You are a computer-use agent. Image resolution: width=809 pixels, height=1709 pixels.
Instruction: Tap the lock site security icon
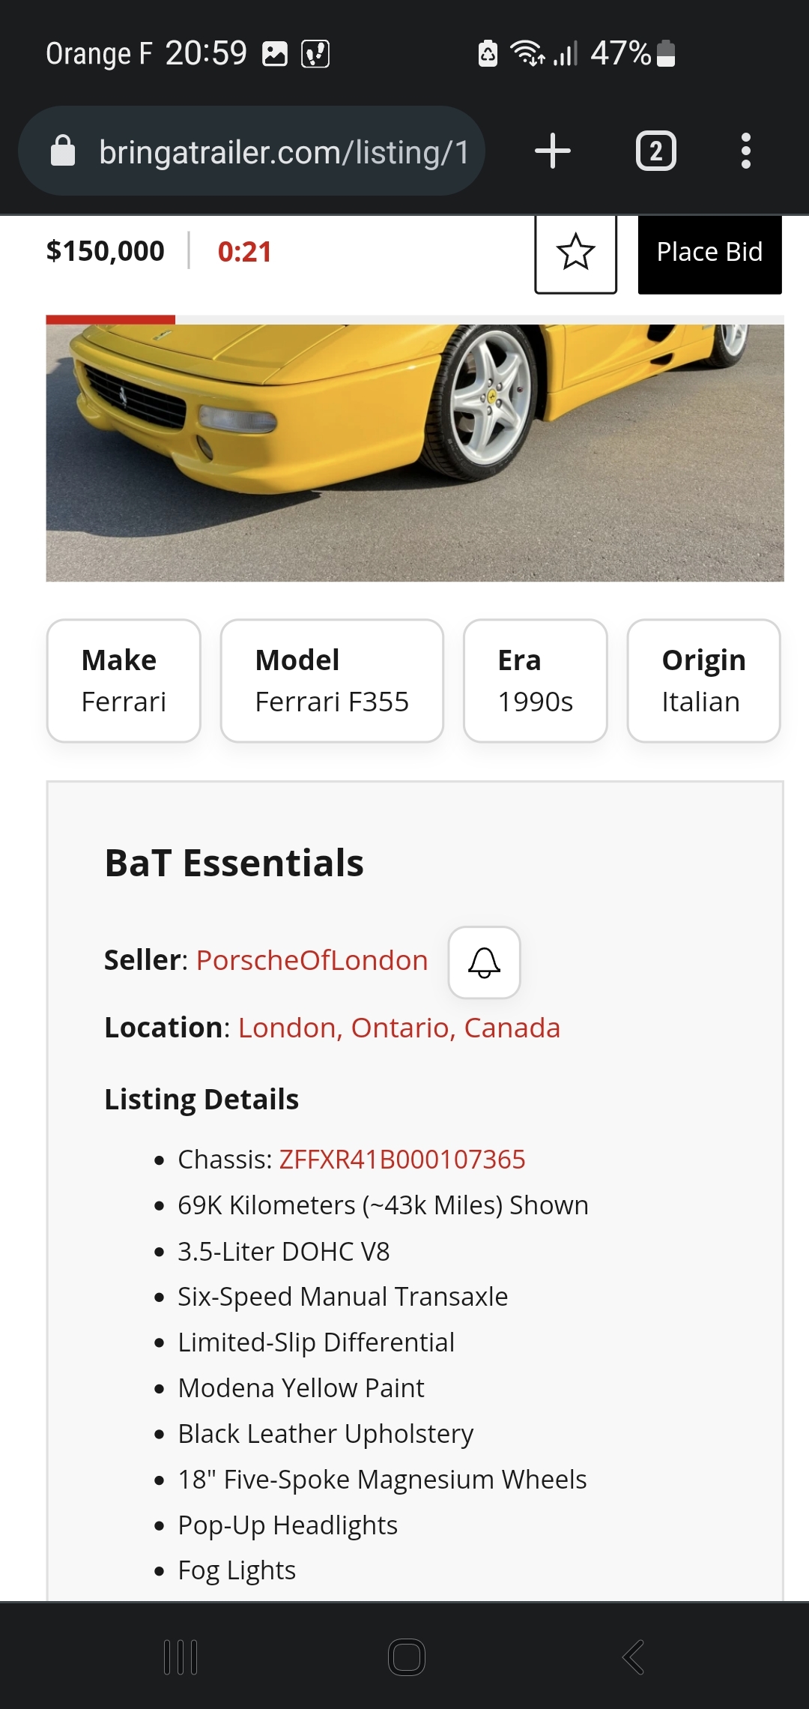tap(63, 151)
